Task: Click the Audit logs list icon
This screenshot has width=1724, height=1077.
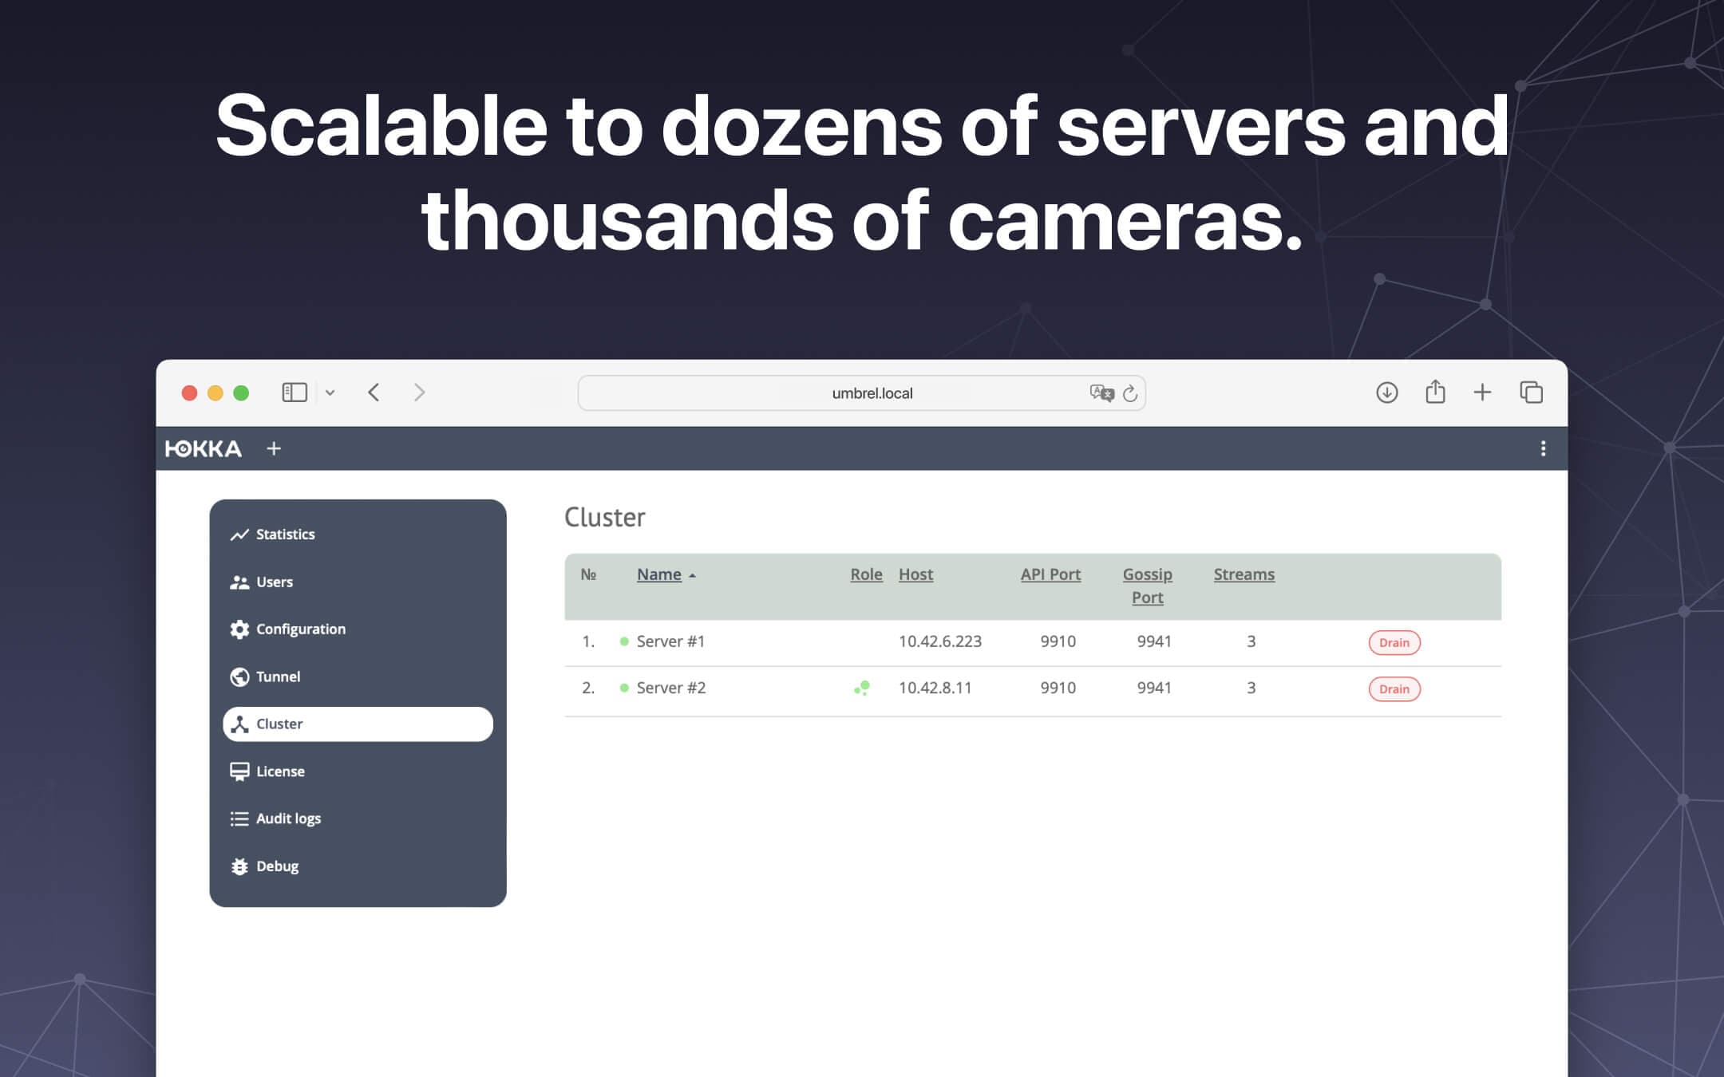Action: (239, 818)
